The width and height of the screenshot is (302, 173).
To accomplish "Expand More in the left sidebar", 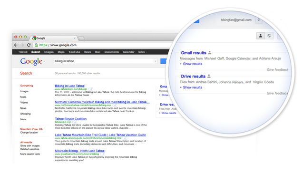I will point(23,119).
